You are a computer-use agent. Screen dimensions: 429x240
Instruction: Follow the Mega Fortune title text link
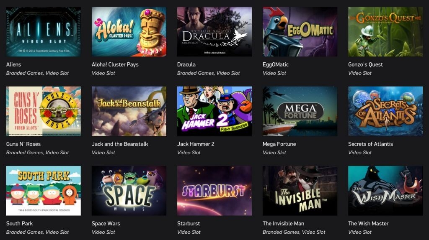pyautogui.click(x=279, y=144)
